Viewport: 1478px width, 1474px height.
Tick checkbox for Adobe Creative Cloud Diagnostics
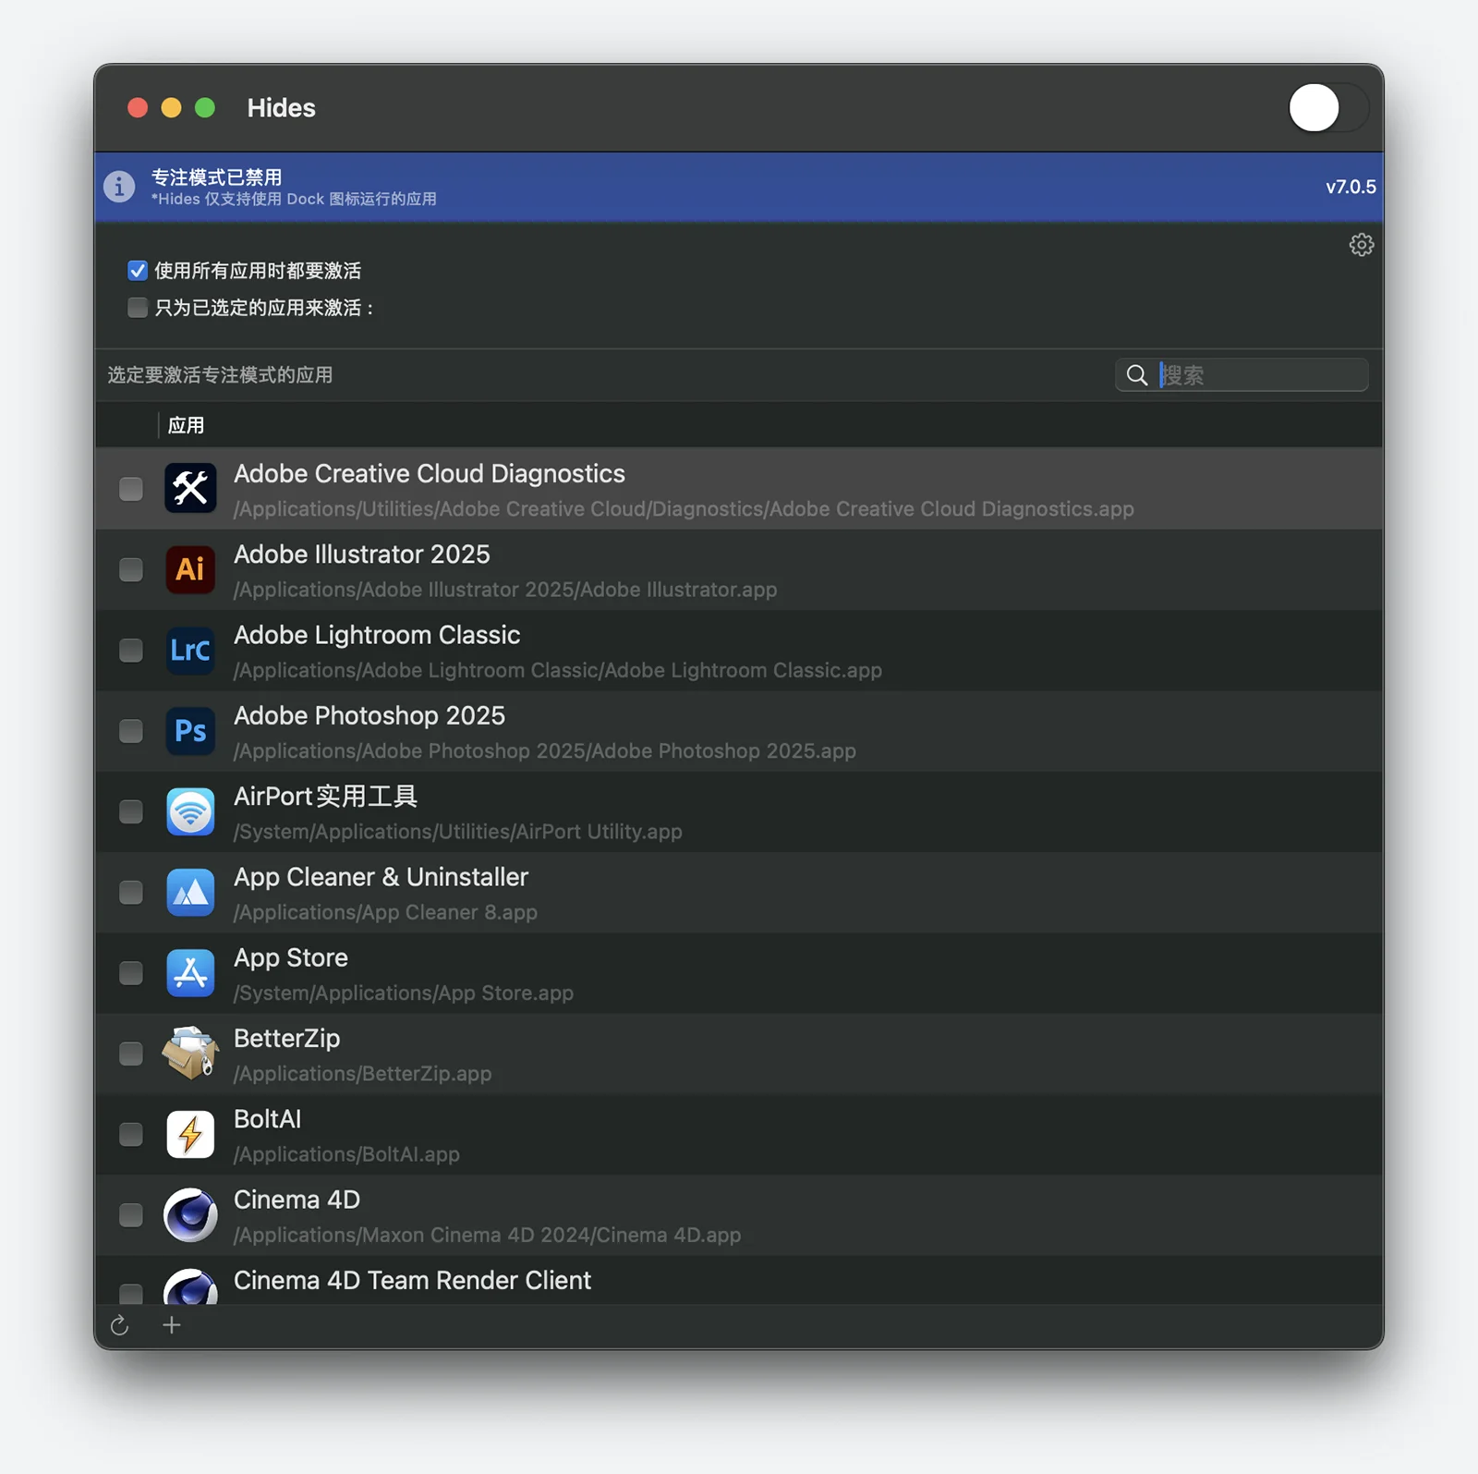coord(131,489)
